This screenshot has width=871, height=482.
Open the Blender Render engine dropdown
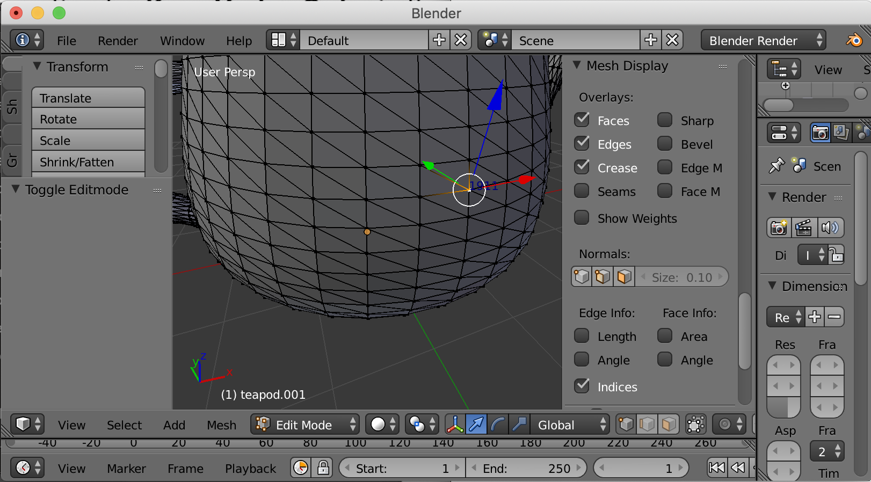point(764,40)
